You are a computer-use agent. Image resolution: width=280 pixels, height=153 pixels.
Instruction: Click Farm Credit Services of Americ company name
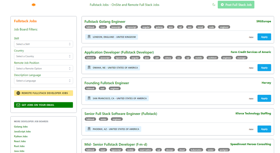coord(251,52)
